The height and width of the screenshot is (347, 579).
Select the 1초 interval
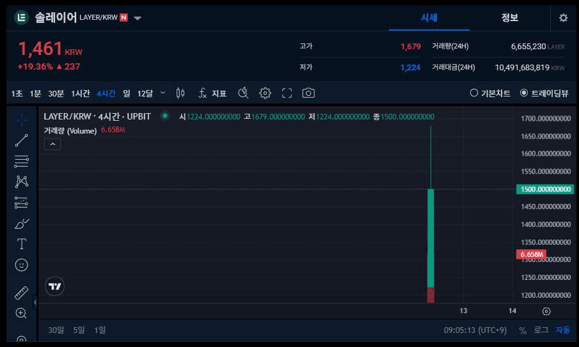click(17, 94)
